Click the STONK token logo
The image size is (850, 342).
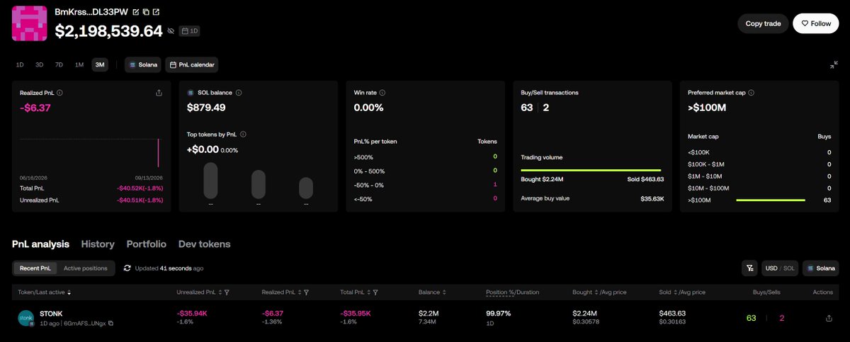coord(26,318)
